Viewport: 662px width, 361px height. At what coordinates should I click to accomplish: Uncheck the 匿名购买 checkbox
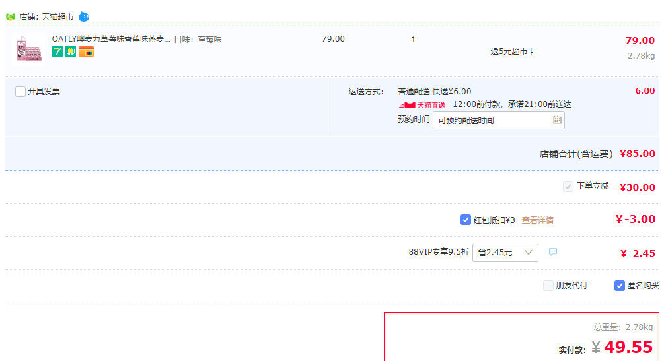619,286
